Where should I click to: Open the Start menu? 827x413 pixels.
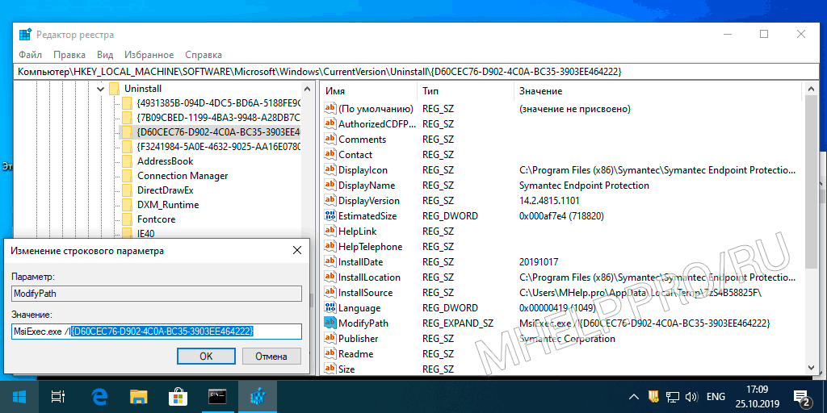coord(20,397)
